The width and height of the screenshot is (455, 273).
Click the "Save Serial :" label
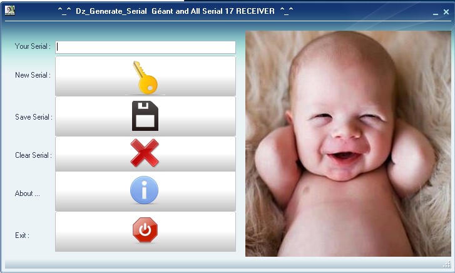coord(34,116)
